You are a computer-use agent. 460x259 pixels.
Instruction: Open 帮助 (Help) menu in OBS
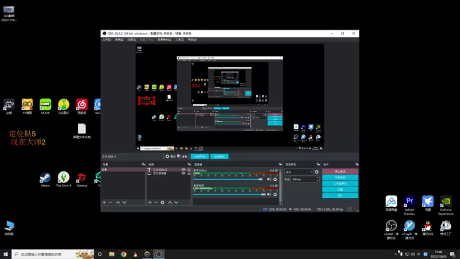point(192,40)
